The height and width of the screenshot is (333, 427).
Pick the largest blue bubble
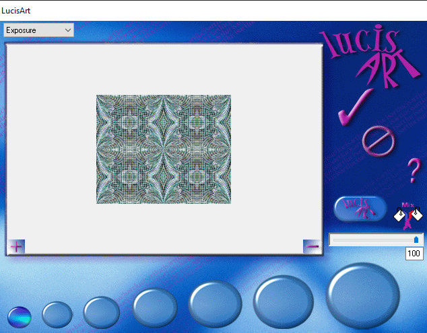click(363, 294)
